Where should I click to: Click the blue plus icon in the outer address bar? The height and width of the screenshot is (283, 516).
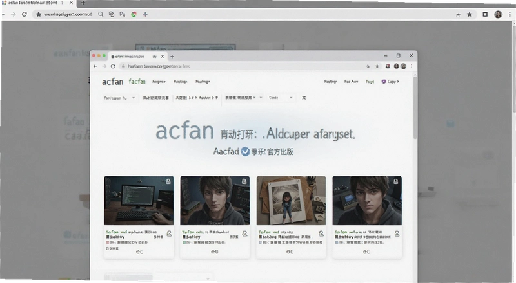coord(145,14)
